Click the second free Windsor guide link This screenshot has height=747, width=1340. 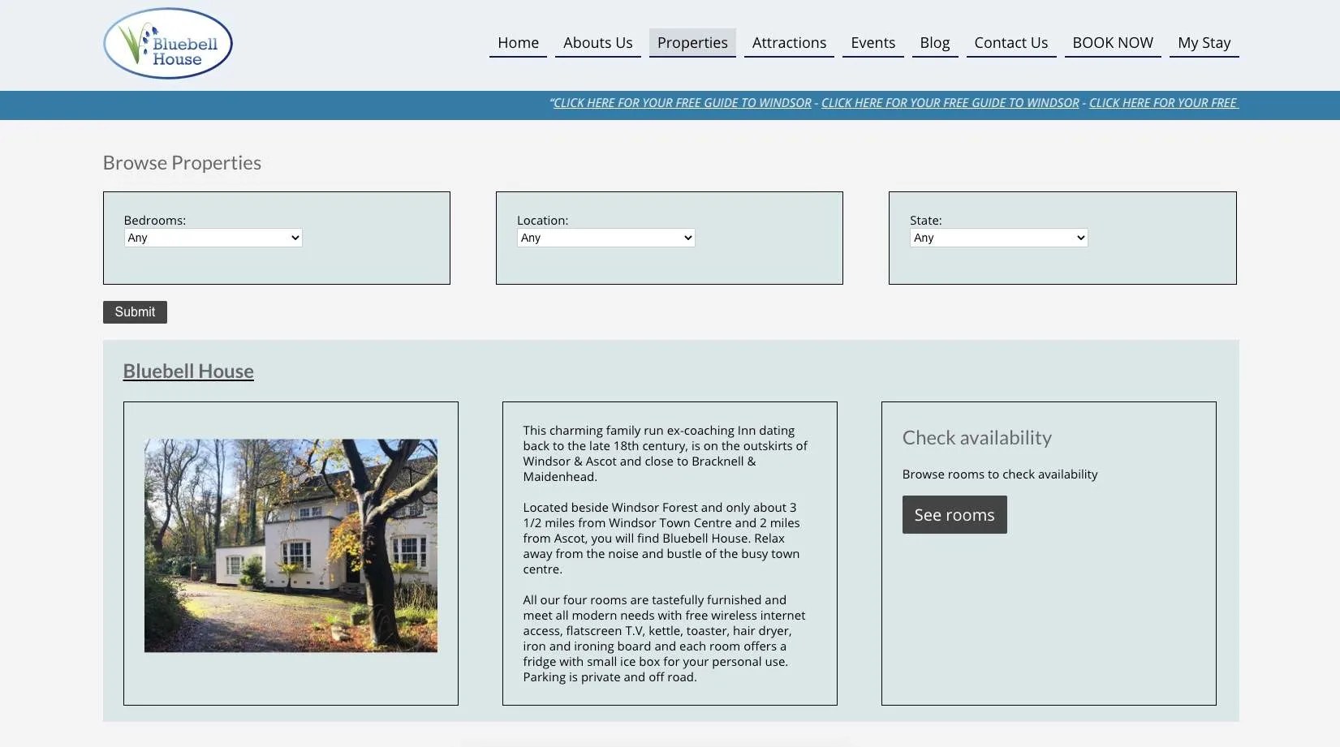950,103
